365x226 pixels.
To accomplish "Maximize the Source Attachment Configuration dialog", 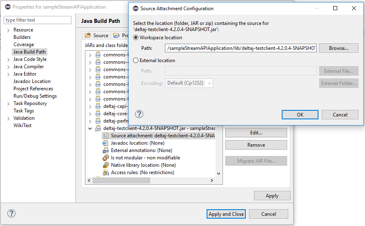I will [x=335, y=9].
